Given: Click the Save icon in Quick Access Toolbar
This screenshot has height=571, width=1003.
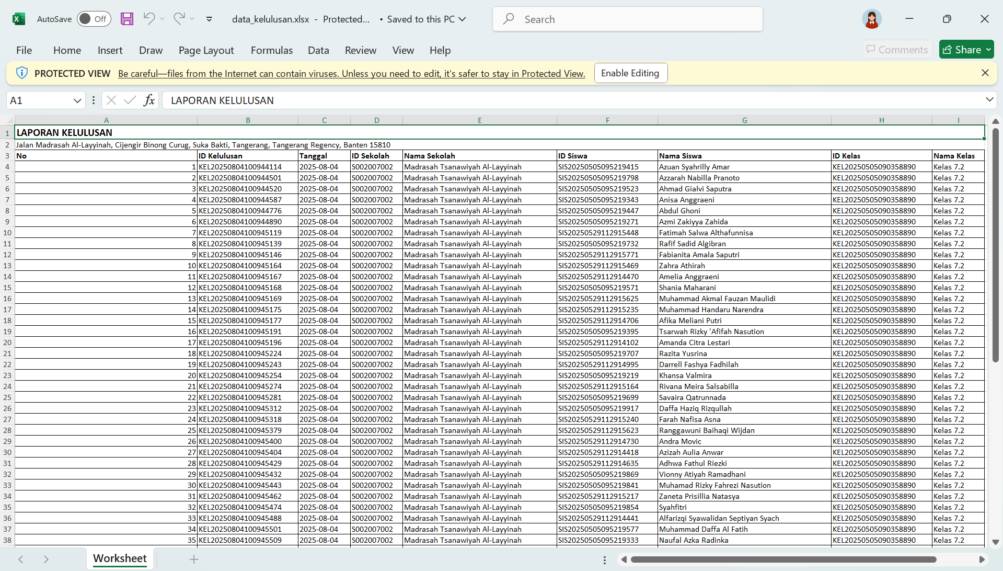Looking at the screenshot, I should click(x=126, y=19).
